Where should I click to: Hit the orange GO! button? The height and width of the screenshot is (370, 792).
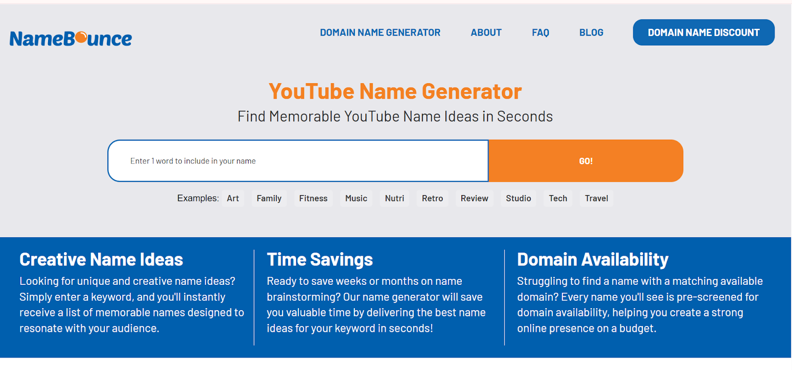[x=586, y=161]
